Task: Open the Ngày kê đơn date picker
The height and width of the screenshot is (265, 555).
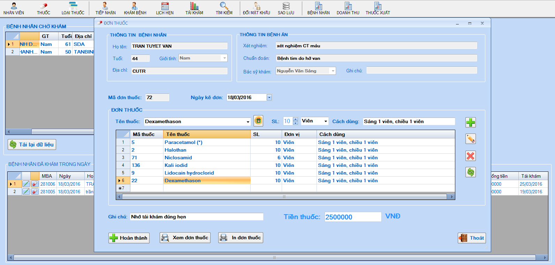Action: 269,97
